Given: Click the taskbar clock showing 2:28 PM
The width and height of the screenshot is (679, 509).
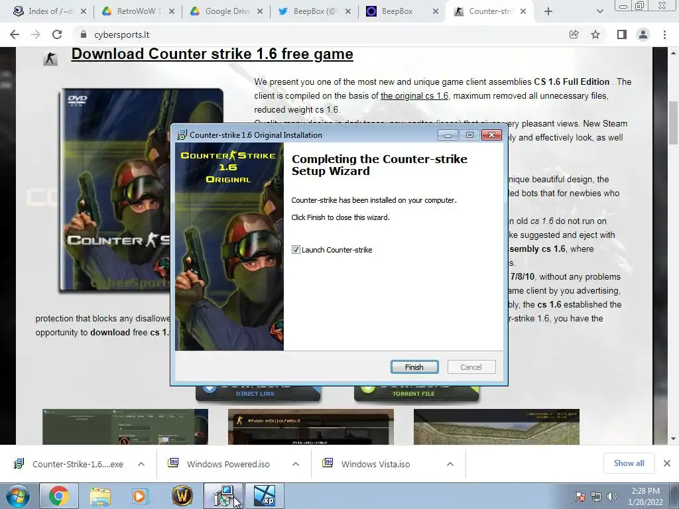Looking at the screenshot, I should coord(645,496).
